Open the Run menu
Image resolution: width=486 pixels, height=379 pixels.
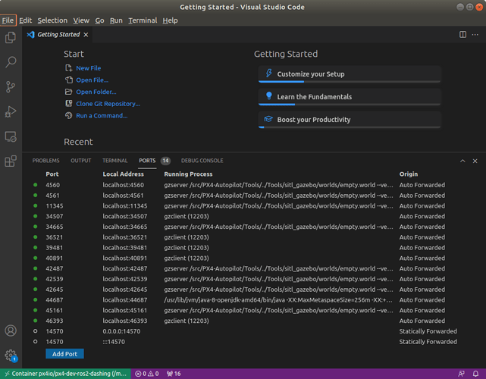116,20
